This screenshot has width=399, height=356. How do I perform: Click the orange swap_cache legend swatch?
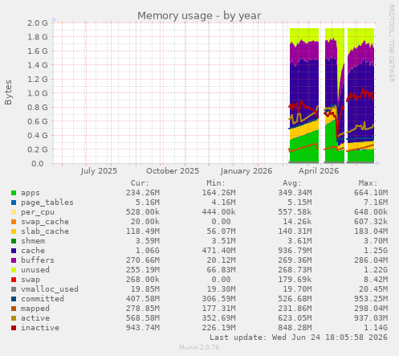pyautogui.click(x=14, y=222)
